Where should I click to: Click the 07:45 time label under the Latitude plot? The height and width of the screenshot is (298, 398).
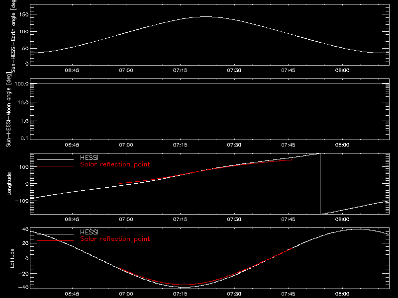[289, 294]
